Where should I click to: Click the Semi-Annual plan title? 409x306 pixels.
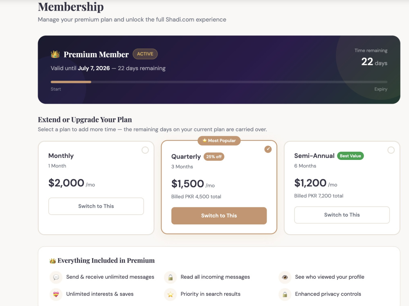314,155
